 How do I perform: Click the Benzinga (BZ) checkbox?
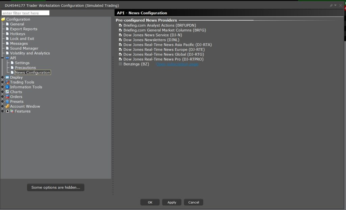point(120,64)
